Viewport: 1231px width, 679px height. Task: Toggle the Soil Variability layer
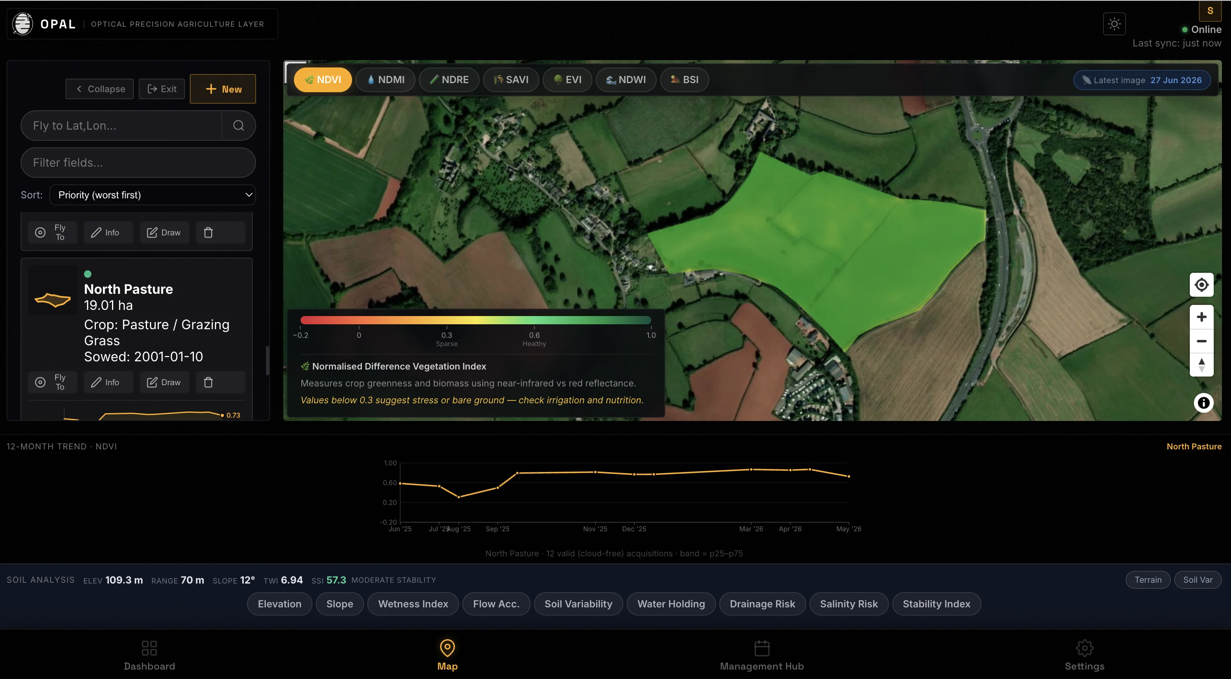coord(578,604)
